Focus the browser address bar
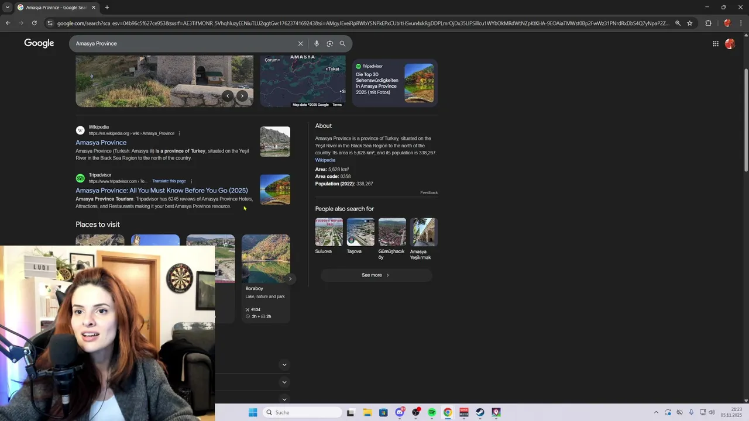 point(363,23)
